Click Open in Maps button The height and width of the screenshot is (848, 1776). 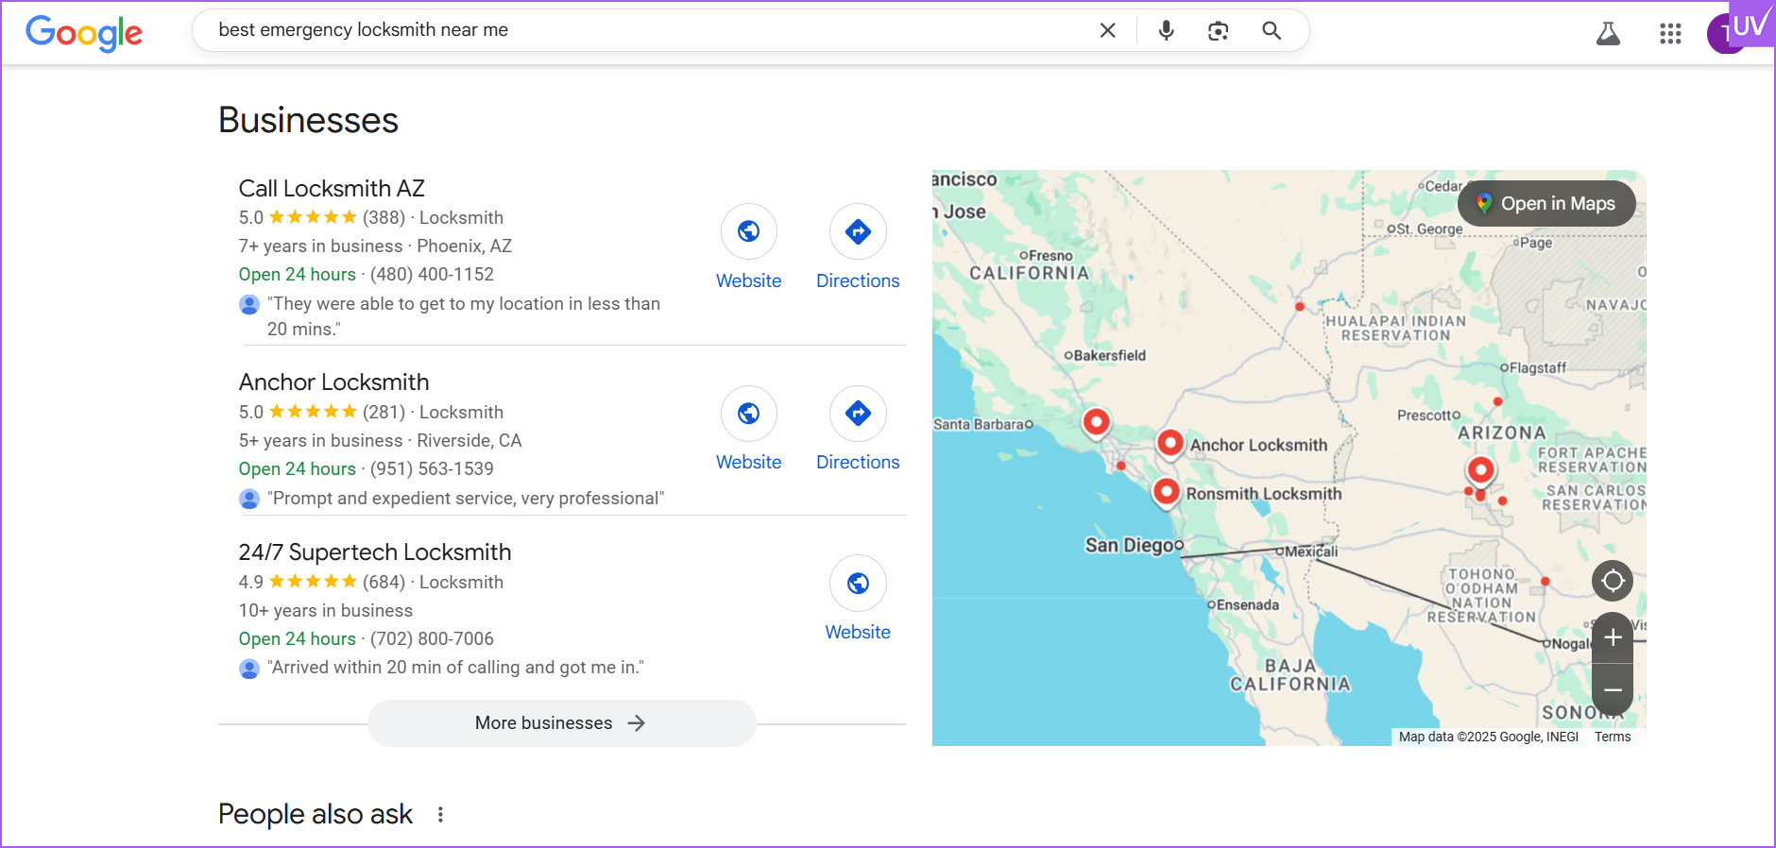click(x=1545, y=203)
